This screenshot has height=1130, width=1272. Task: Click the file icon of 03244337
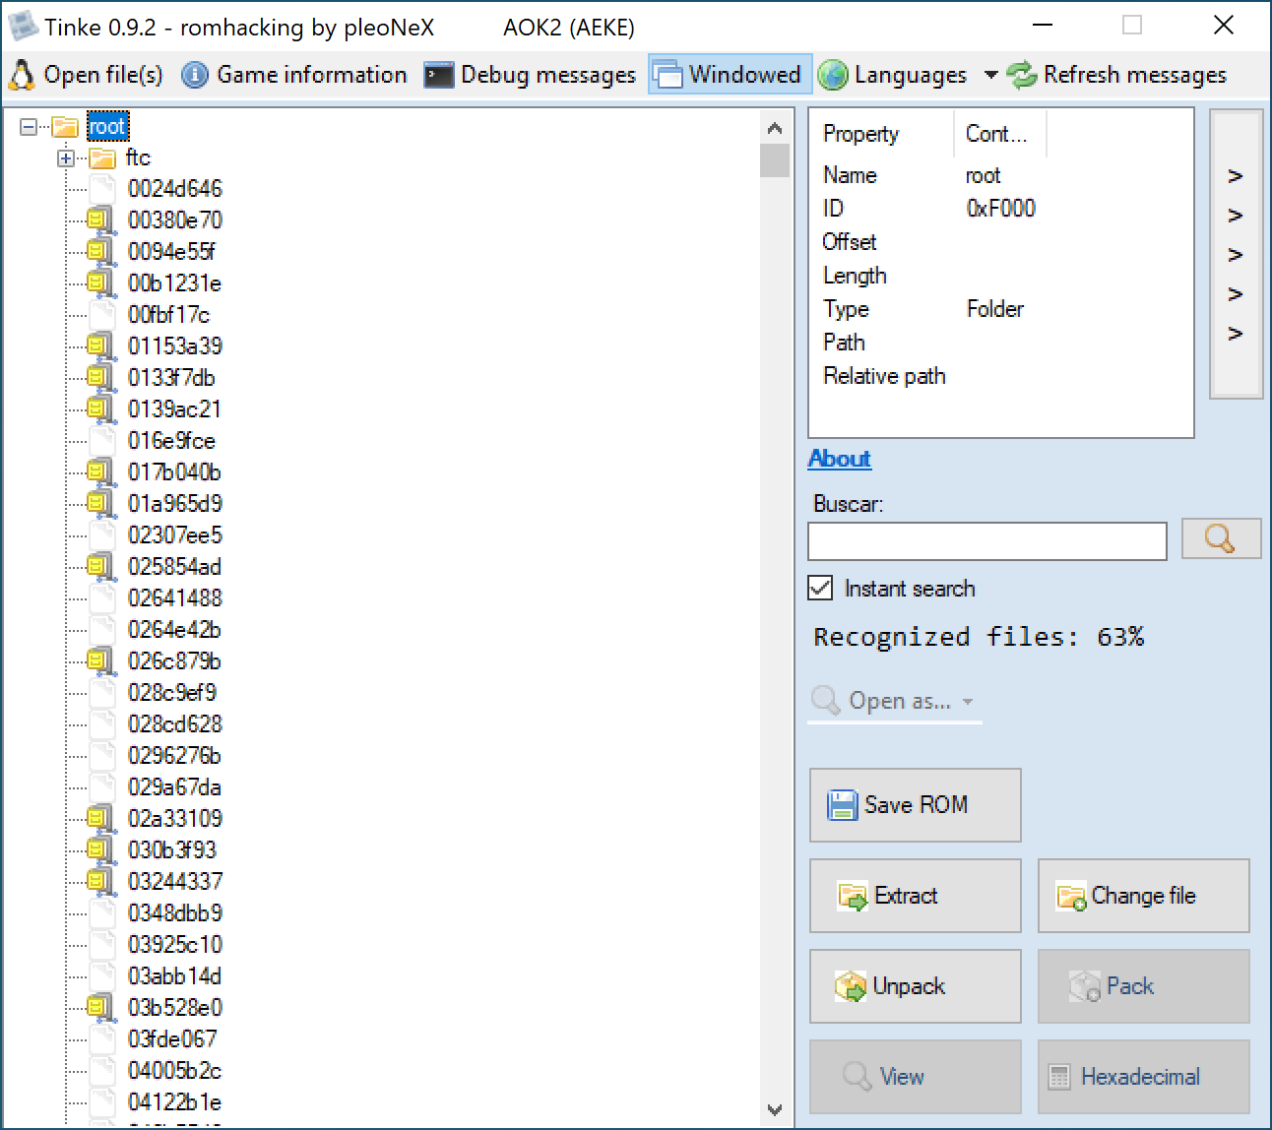(x=100, y=882)
